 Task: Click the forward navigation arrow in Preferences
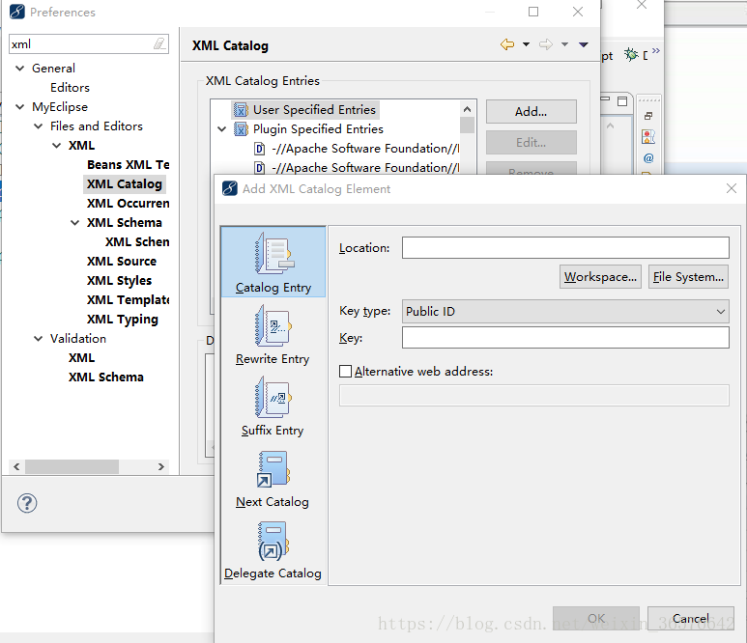pos(546,44)
